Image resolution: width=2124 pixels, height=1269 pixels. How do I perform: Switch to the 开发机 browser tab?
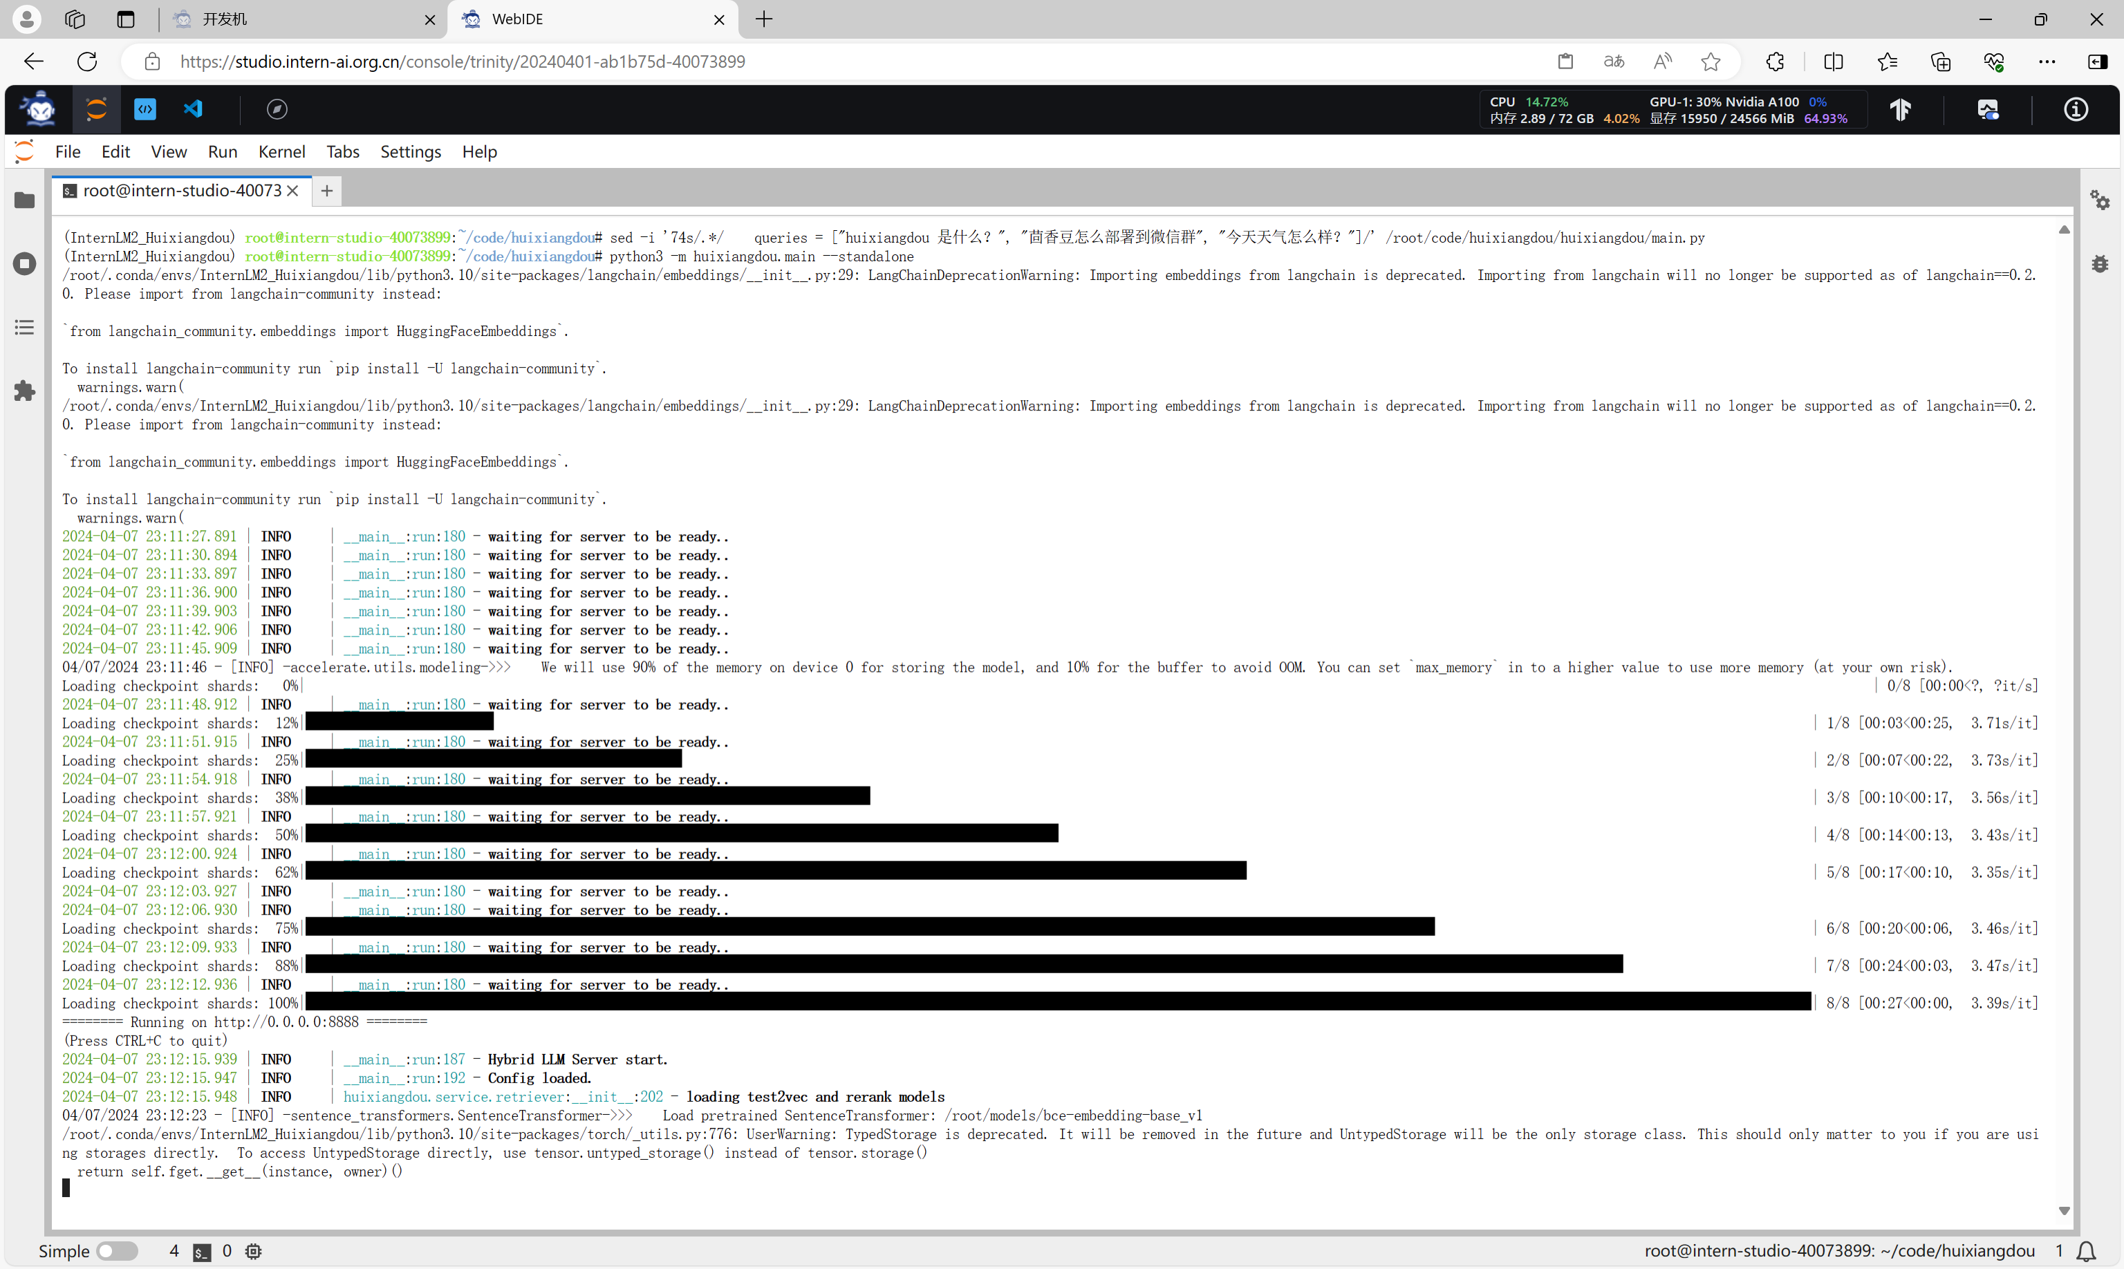point(304,19)
